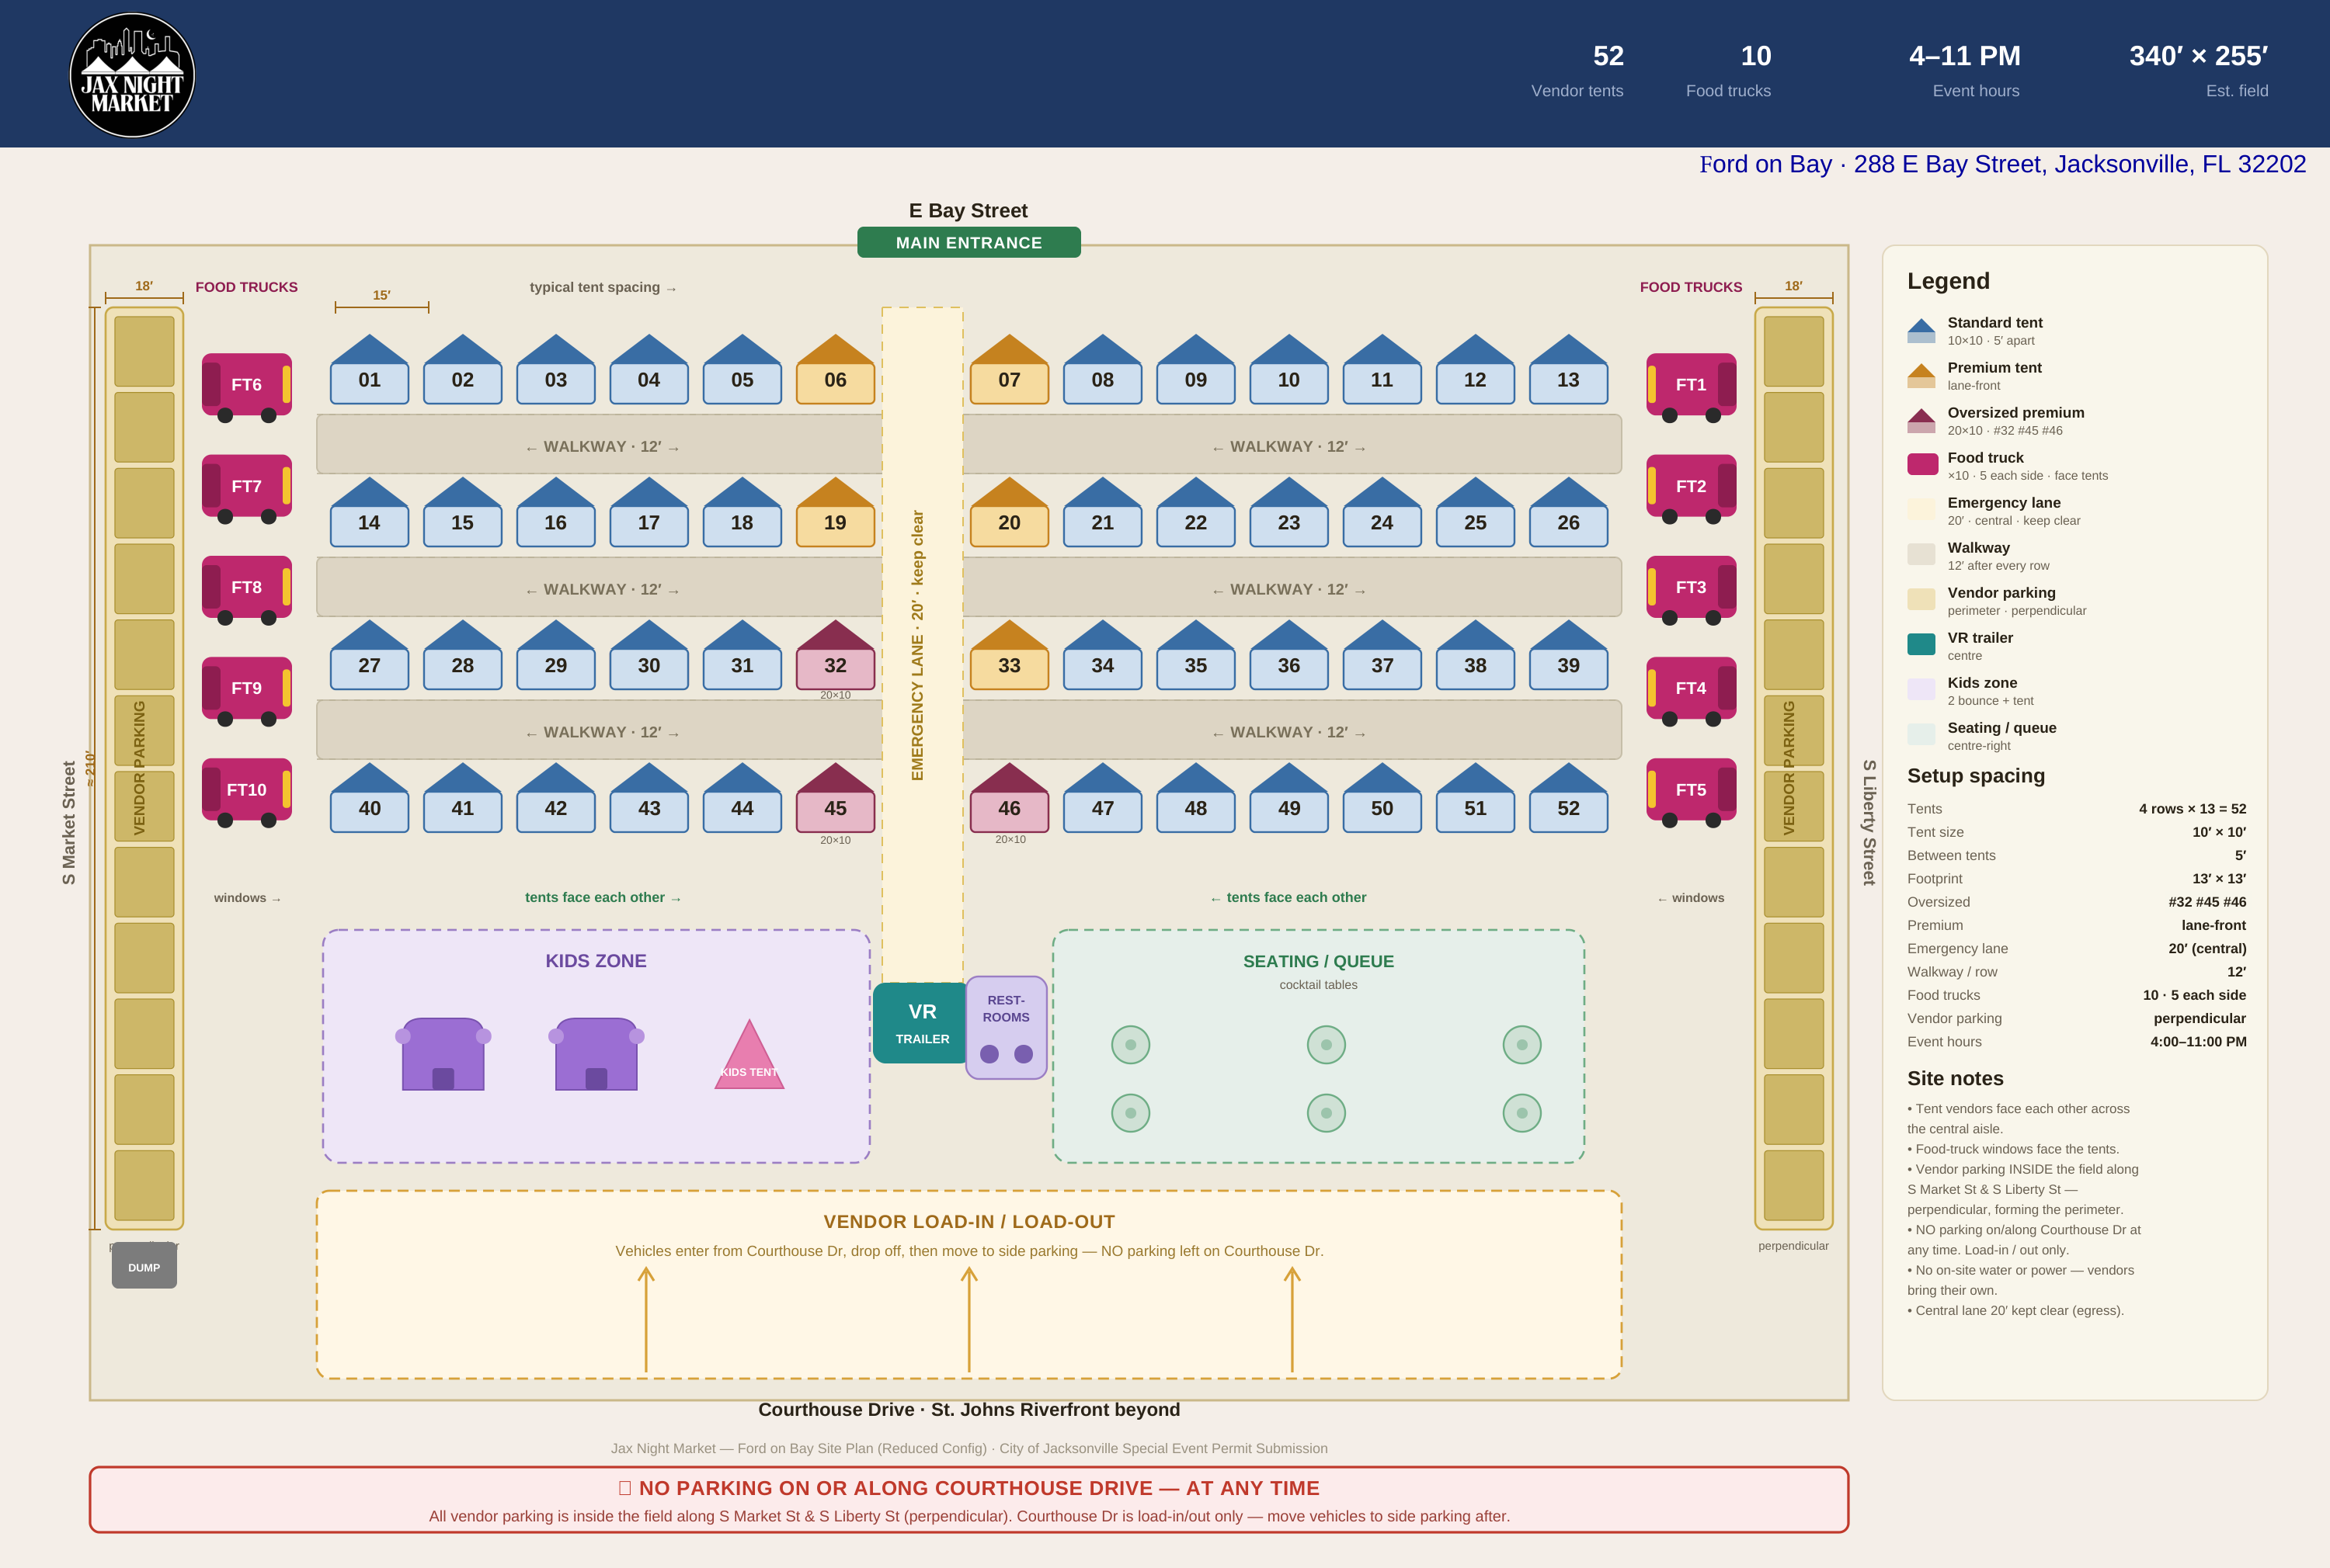
Task: Click the Emergency Lane strip label
Action: click(x=917, y=645)
